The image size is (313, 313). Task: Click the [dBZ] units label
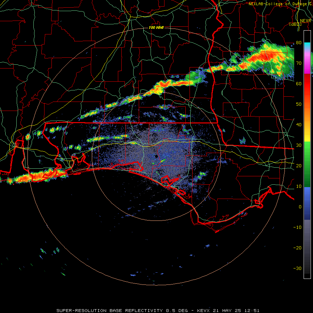(295, 24)
